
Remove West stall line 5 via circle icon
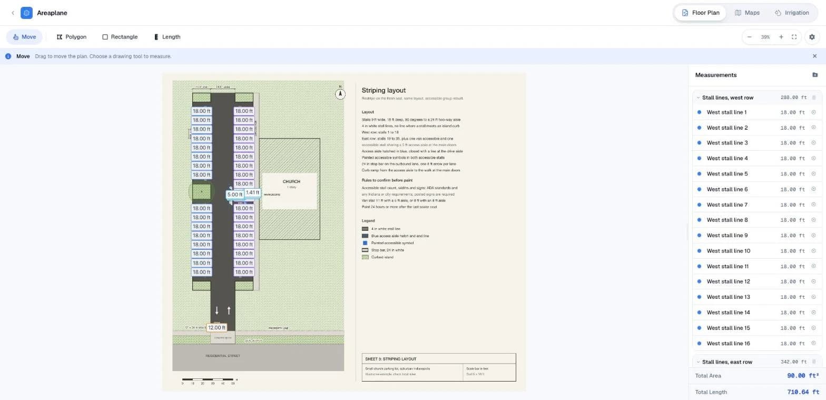[813, 174]
